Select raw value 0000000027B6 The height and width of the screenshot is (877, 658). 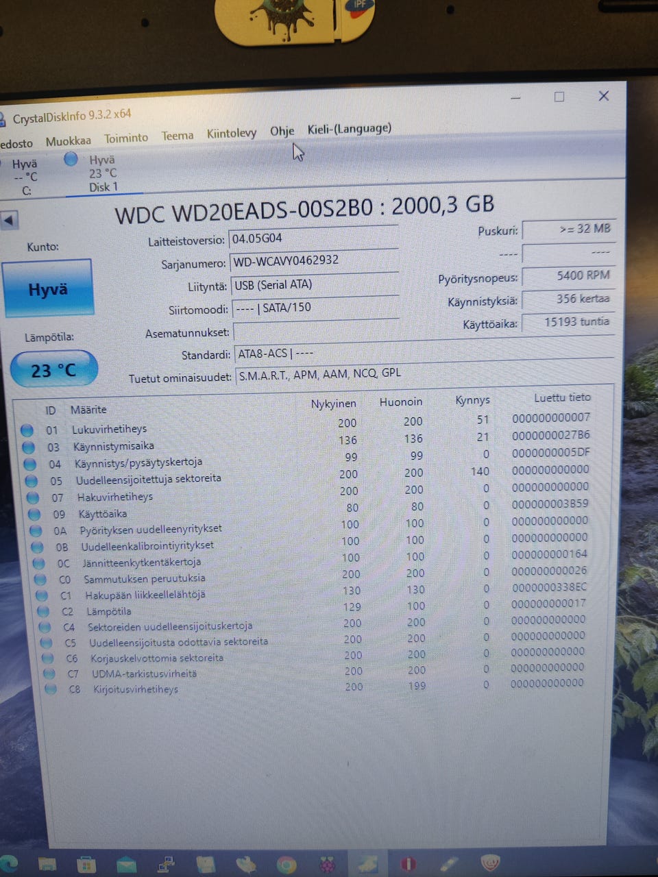coord(551,435)
